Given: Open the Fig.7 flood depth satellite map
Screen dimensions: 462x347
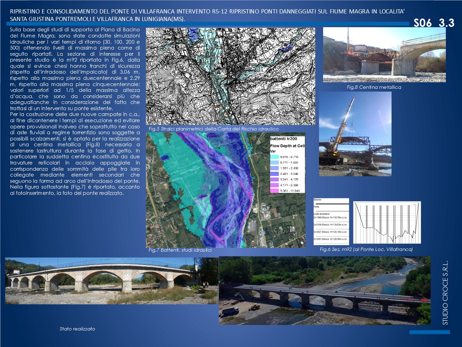Looking at the screenshot, I should pyautogui.click(x=225, y=190).
